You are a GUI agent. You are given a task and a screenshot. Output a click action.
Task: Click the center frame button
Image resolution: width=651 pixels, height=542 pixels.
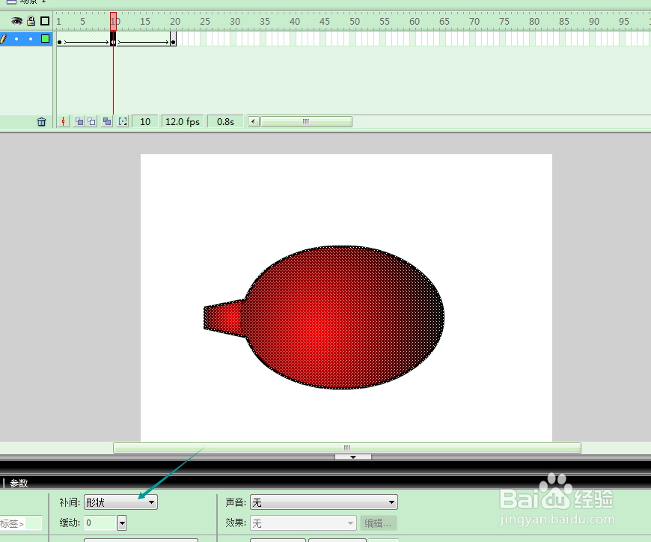pyautogui.click(x=63, y=122)
